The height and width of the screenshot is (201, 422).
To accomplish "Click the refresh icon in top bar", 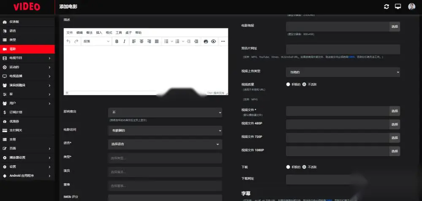I will point(387,7).
